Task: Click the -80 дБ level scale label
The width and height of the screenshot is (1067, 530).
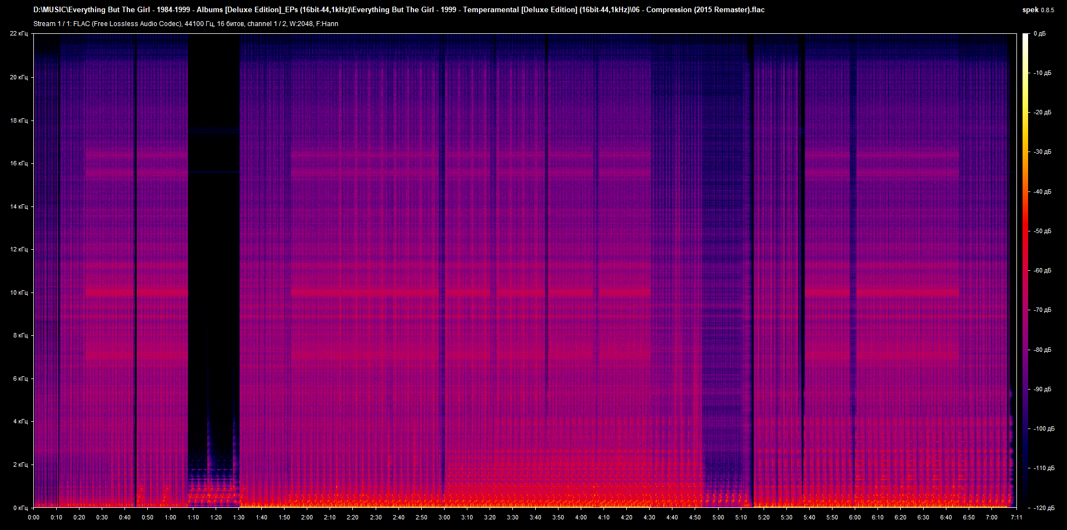Action: point(1042,350)
